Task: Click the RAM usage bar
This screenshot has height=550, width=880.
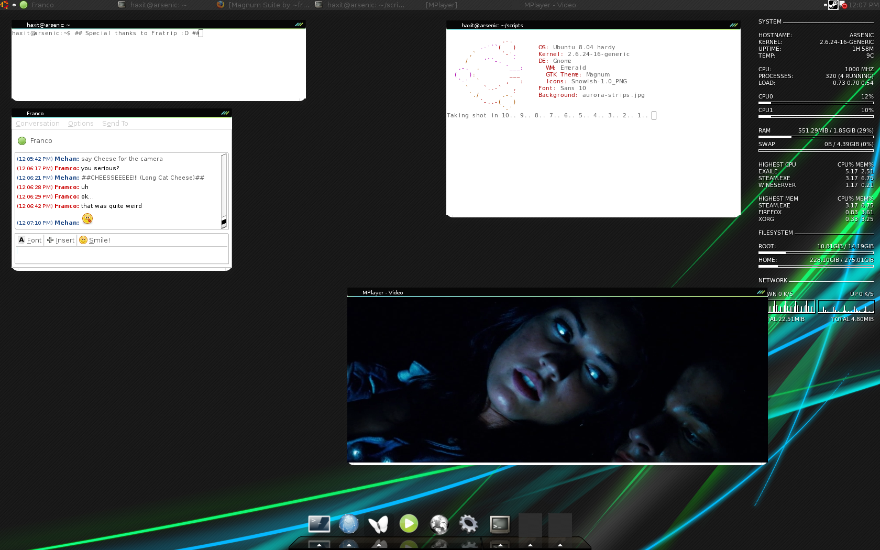Action: tap(816, 137)
